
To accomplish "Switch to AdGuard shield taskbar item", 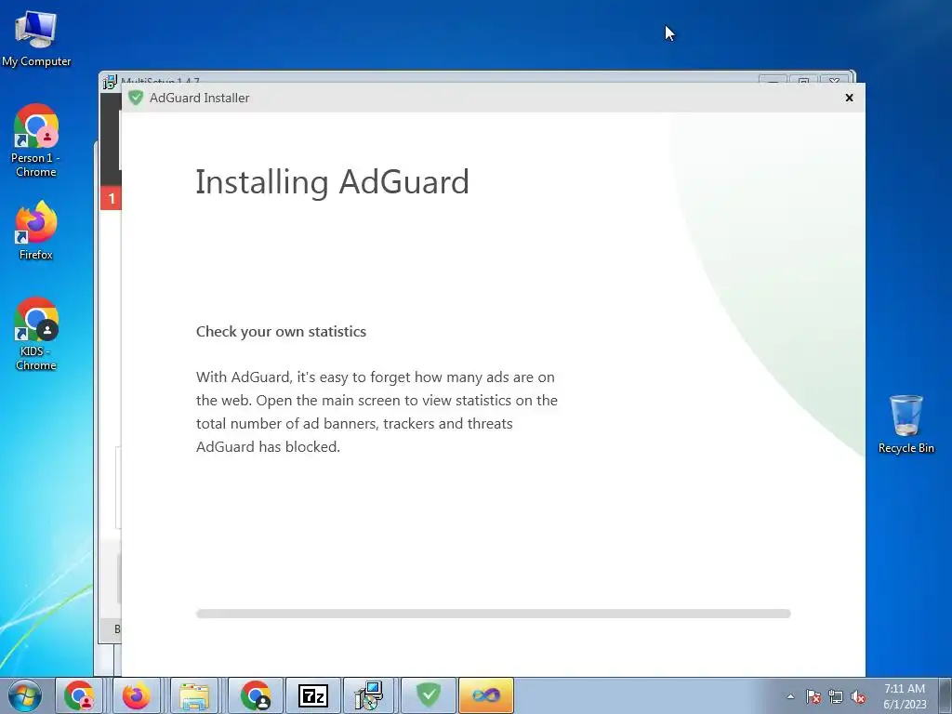I will click(x=428, y=695).
